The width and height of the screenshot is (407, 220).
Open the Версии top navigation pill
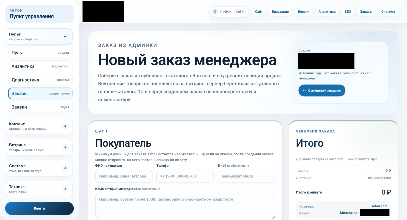coord(303,12)
